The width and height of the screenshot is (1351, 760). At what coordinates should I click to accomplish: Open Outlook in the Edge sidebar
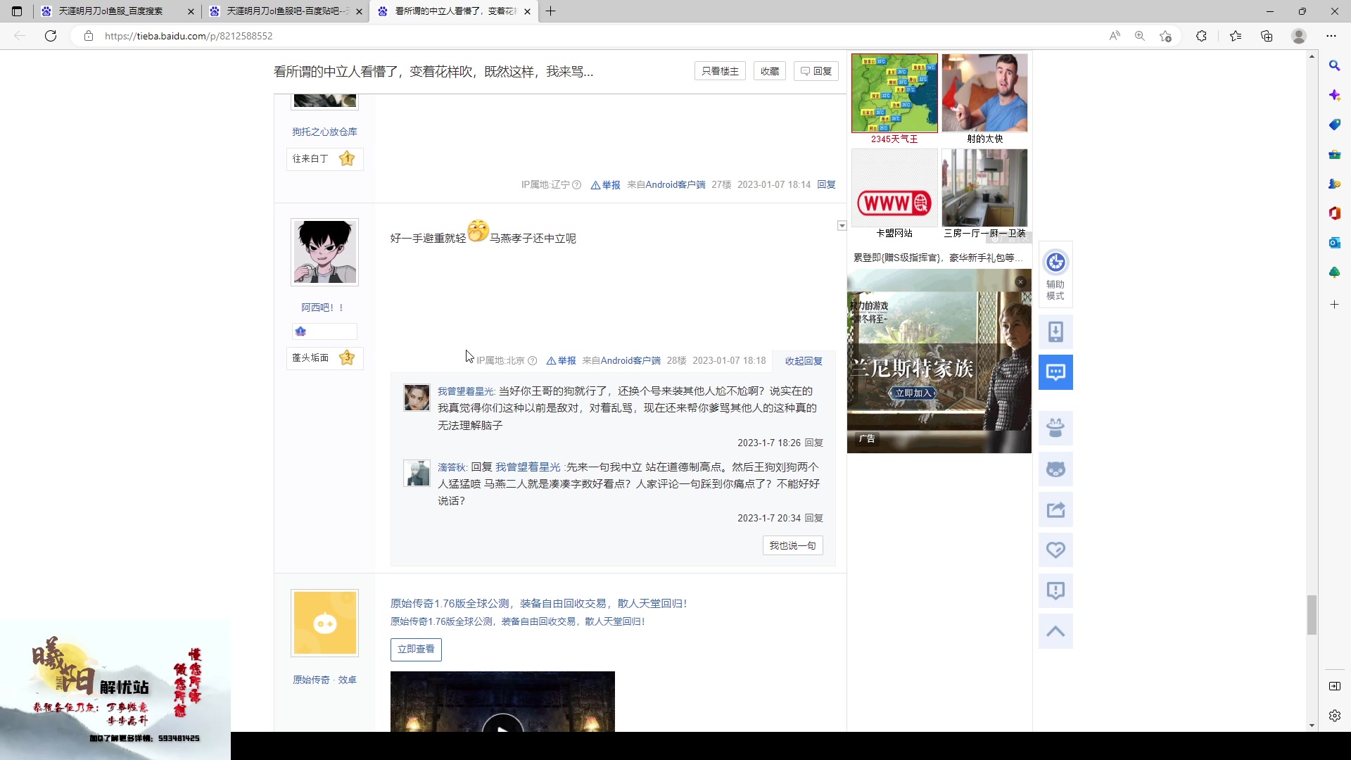[x=1333, y=243]
